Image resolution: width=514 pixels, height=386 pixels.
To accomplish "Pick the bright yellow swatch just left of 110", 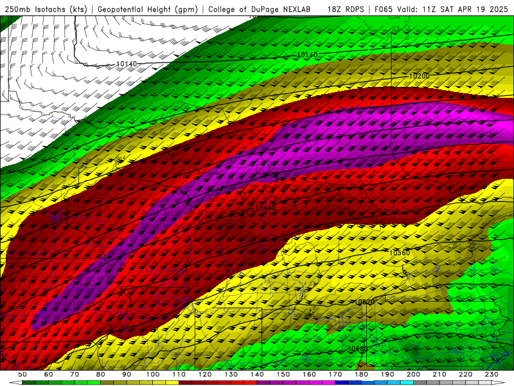I will click(172, 383).
